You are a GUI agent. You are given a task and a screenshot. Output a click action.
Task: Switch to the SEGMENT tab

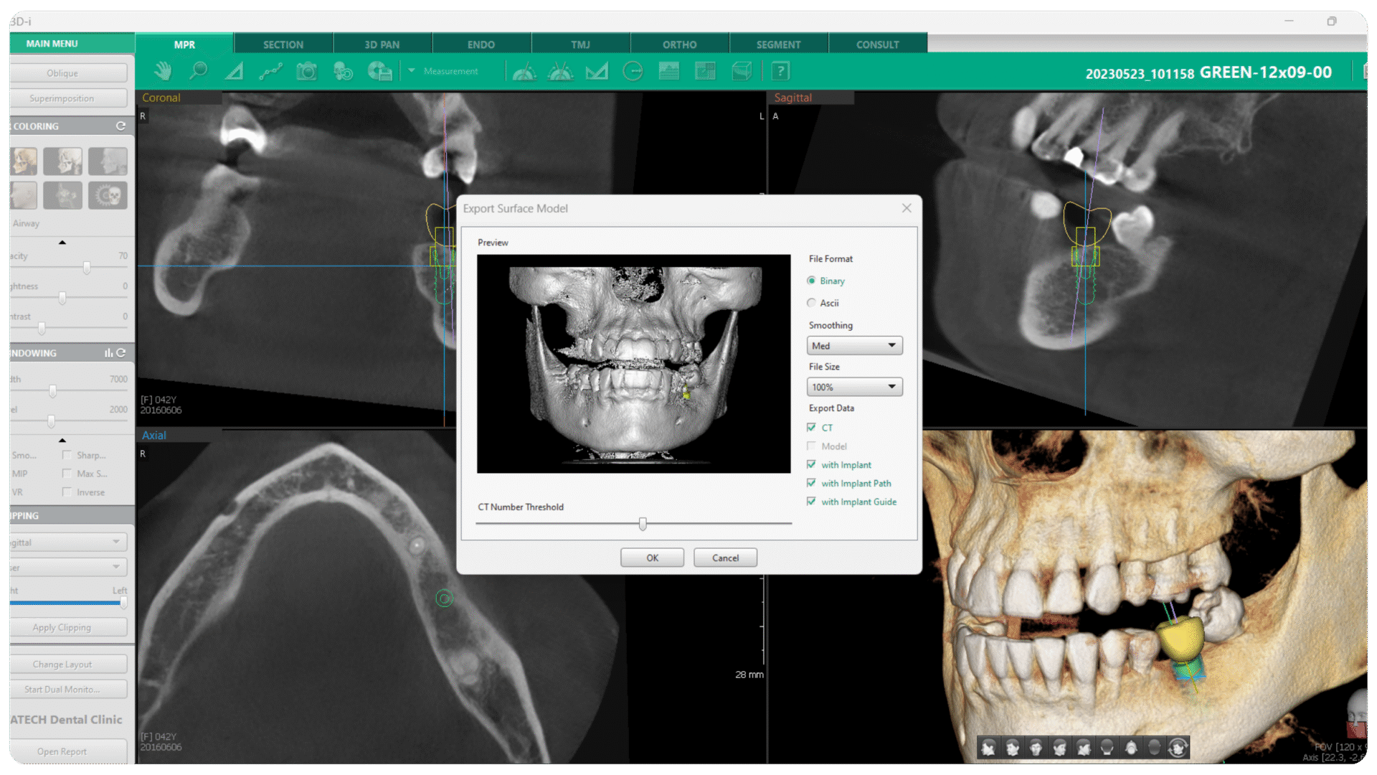779,44
